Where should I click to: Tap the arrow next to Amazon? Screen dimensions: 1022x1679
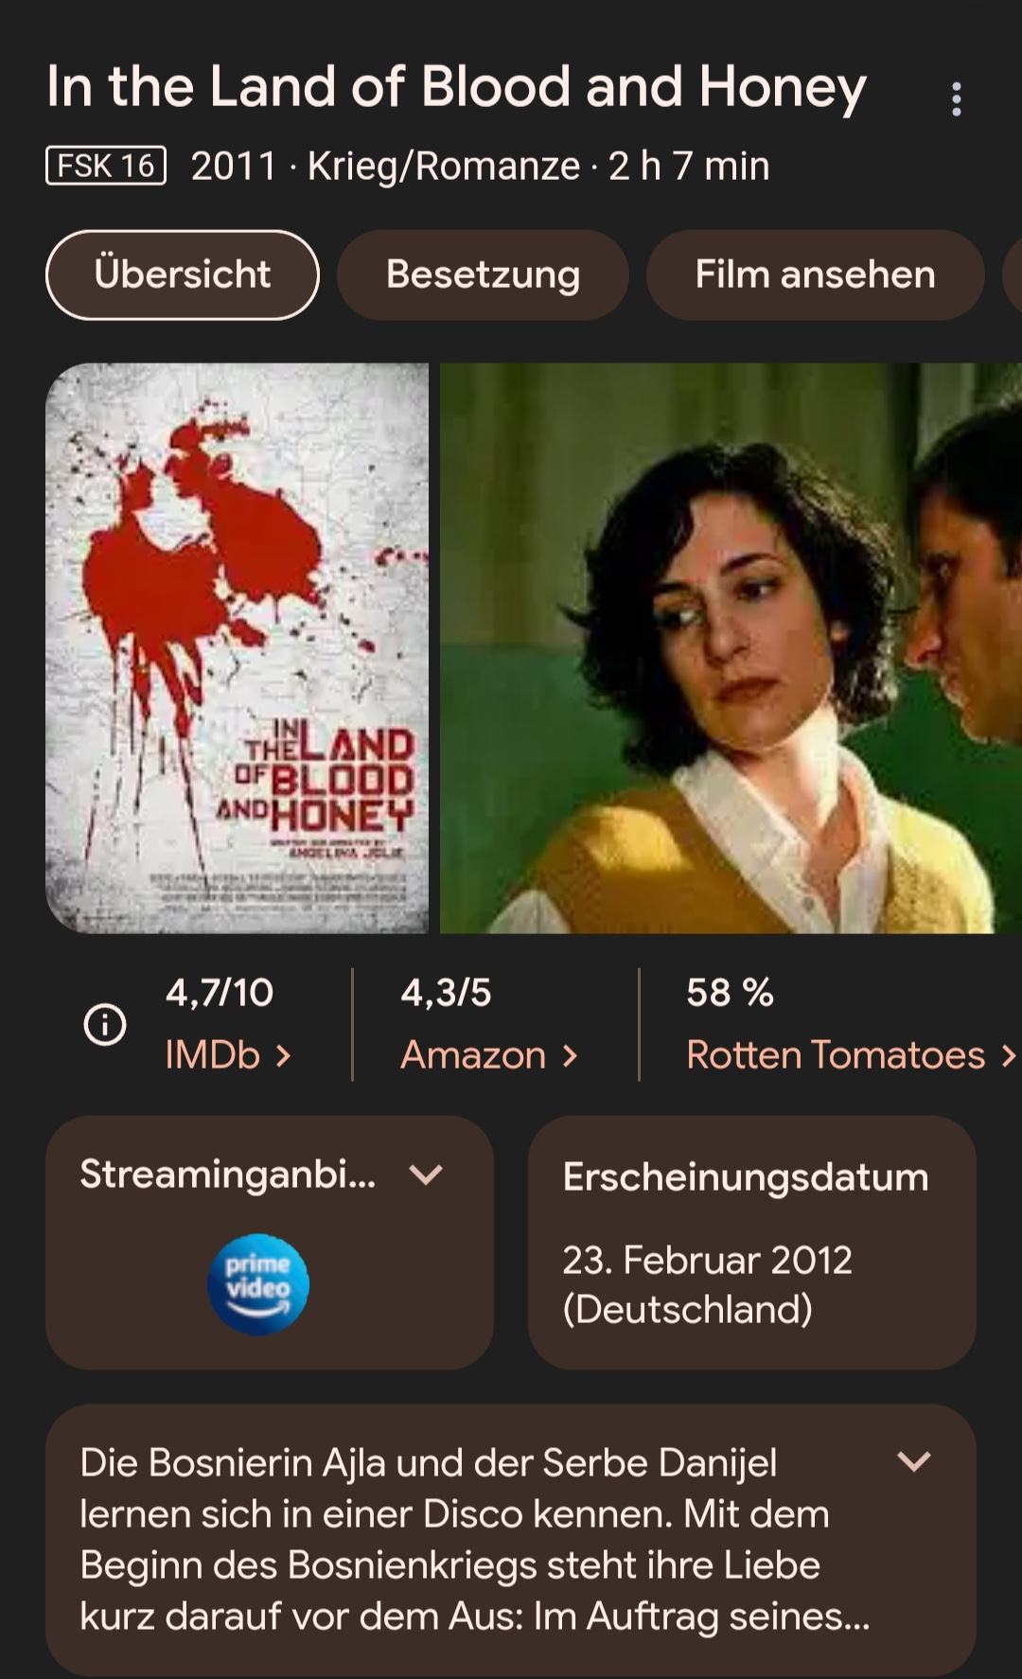click(570, 1055)
